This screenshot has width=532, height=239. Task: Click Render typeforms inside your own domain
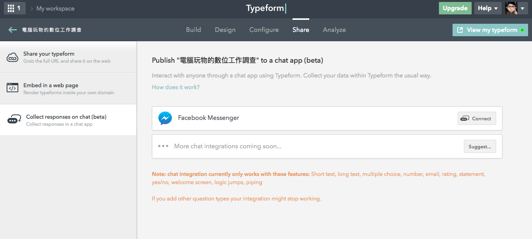point(69,93)
